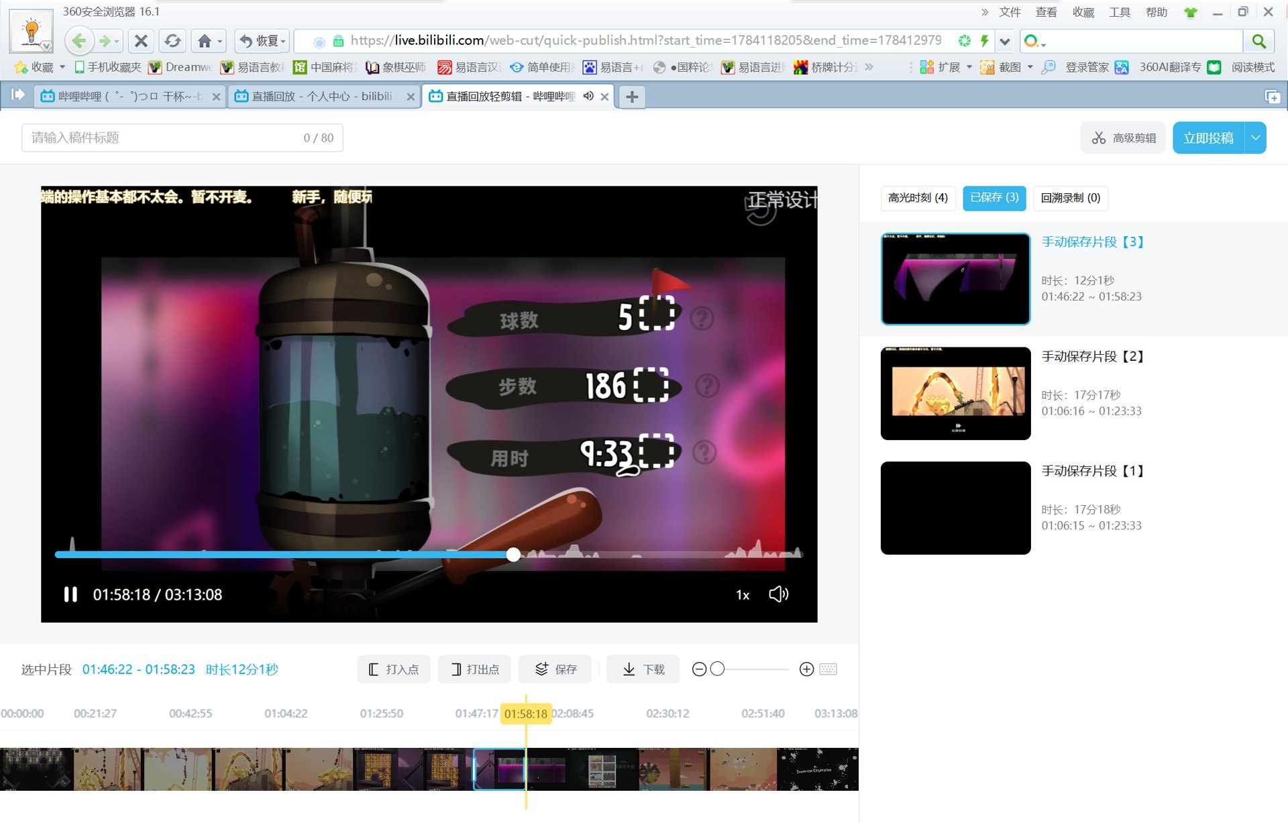
Task: Expand the back button history dropdown
Action: (x=117, y=42)
